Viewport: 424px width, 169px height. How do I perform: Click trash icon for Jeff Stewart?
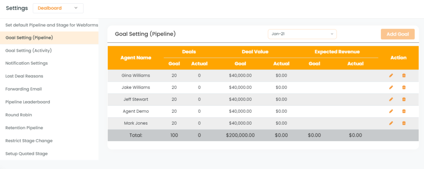(x=404, y=99)
